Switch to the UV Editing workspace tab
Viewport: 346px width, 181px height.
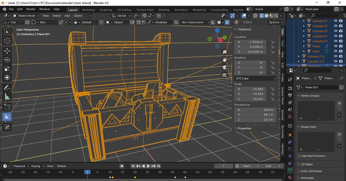[x=124, y=10]
